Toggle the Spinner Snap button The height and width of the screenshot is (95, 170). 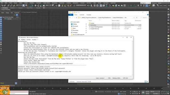[x=71, y=6]
